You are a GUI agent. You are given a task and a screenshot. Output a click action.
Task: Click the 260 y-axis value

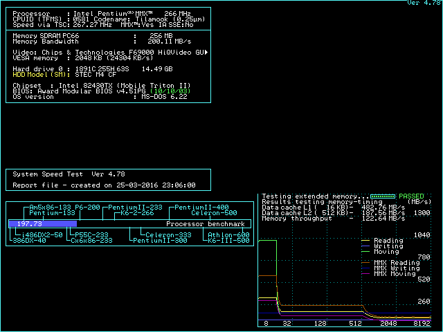(424, 302)
